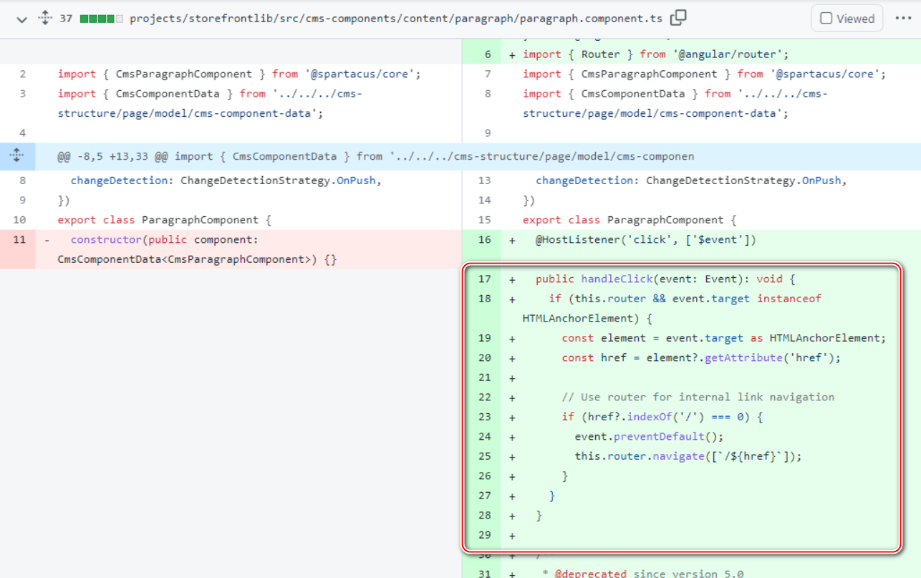Expand hidden lines at the @@ hunk header
Viewport: 921px width, 578px height.
[x=17, y=156]
